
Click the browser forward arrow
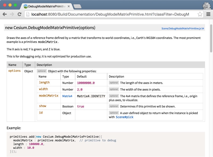[12, 14]
